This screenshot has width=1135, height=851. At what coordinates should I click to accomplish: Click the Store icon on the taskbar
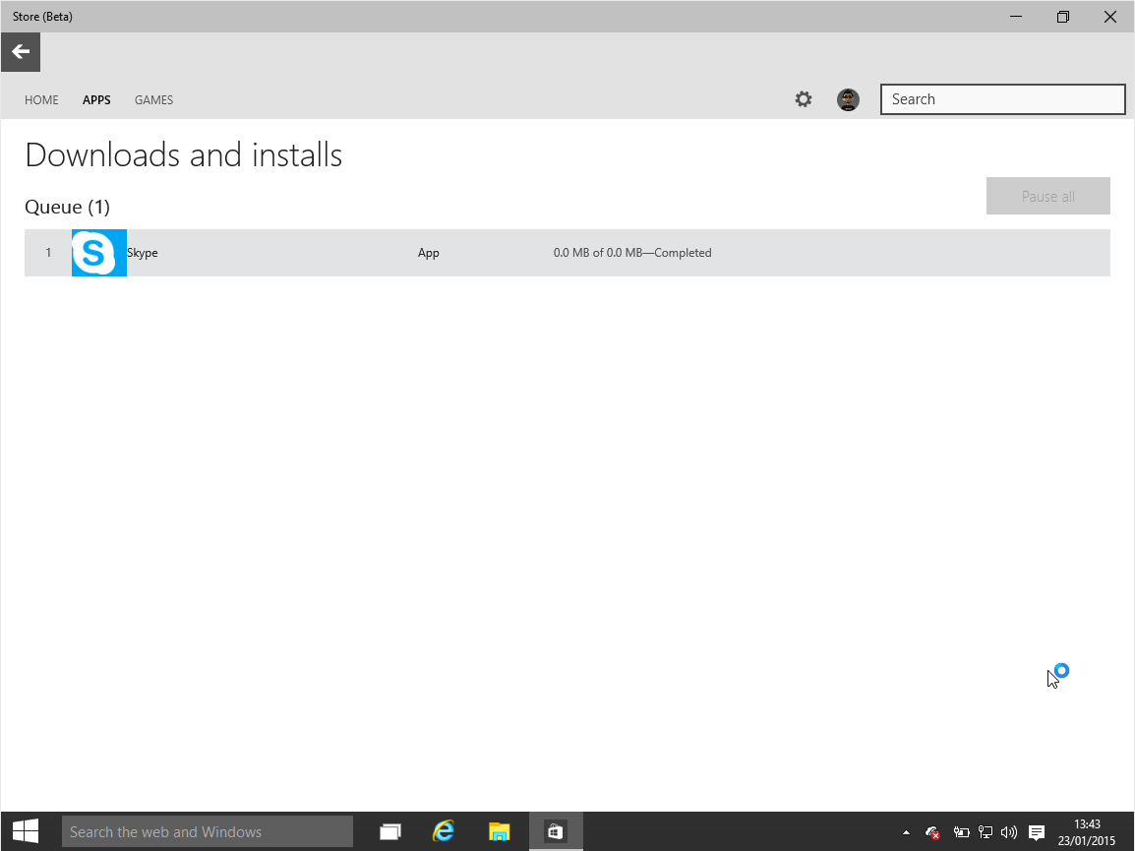point(554,831)
